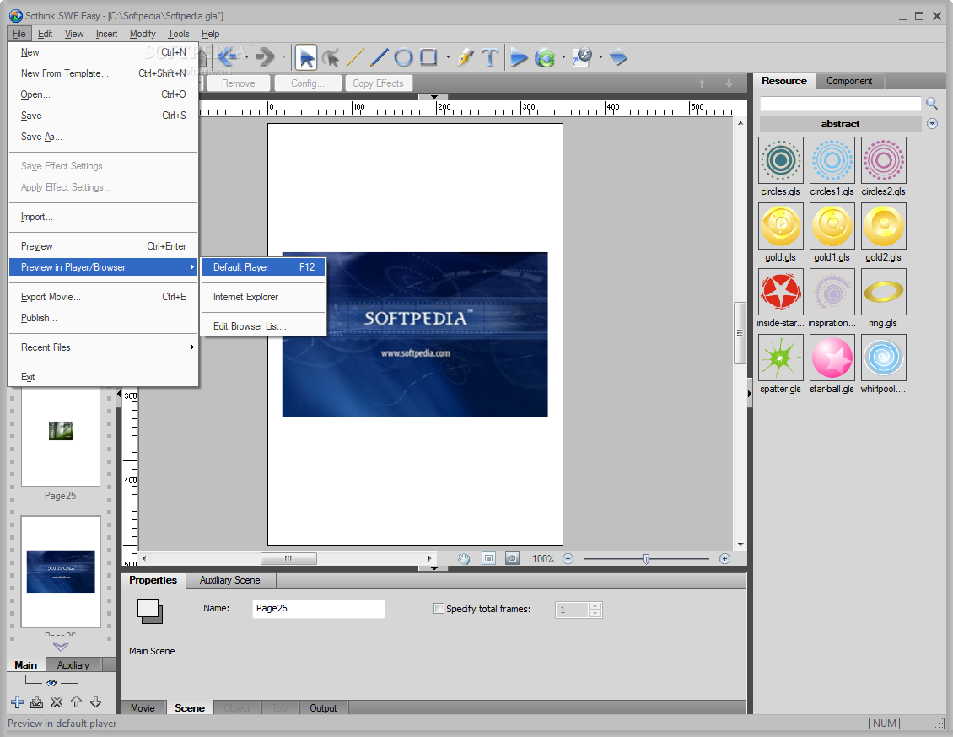Open undo history dropdown arrow
This screenshot has height=737, width=953.
[247, 57]
